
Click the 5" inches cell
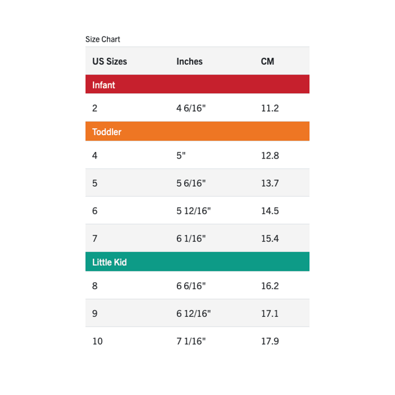tap(181, 155)
